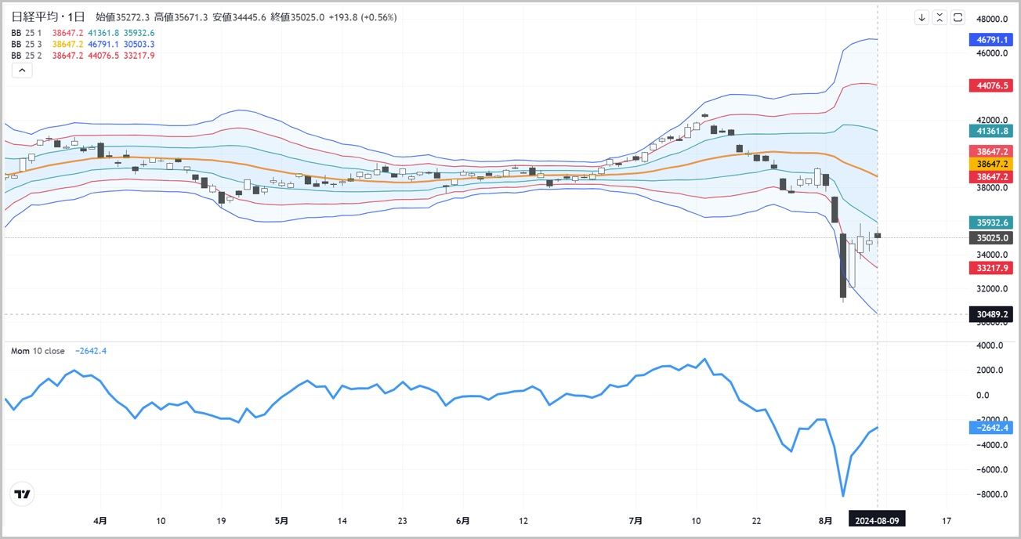Click the down-arrow move pane button
Image resolution: width=1021 pixels, height=539 pixels.
922,17
